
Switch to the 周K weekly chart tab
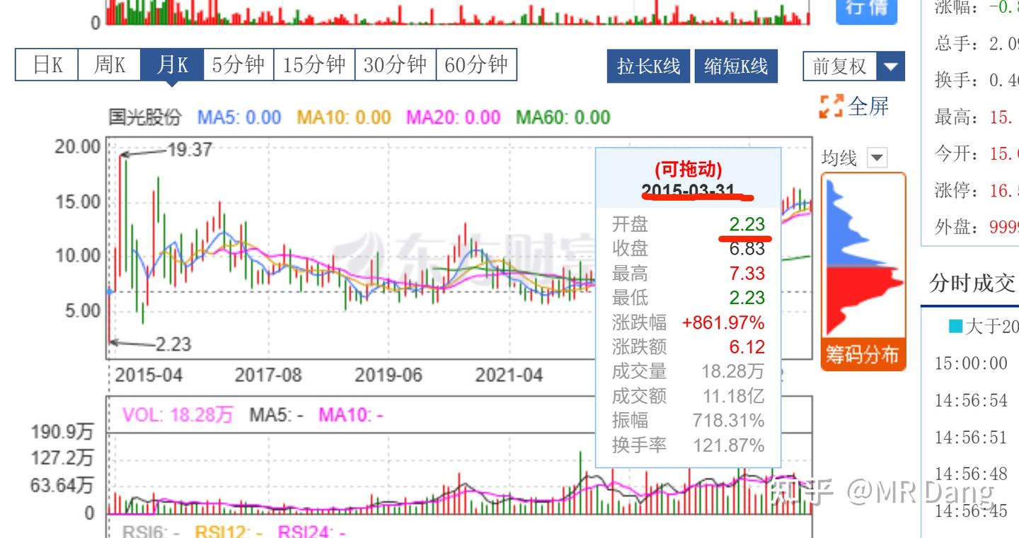(x=109, y=65)
